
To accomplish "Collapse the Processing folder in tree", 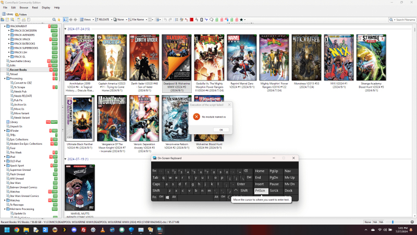I will 6,78.
